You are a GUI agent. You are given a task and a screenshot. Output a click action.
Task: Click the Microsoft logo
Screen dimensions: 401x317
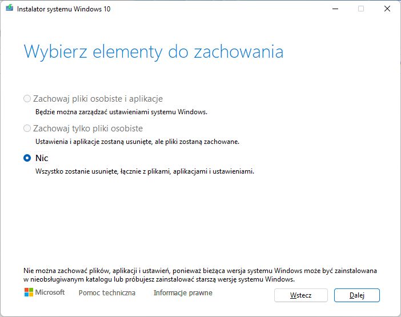pyautogui.click(x=45, y=292)
